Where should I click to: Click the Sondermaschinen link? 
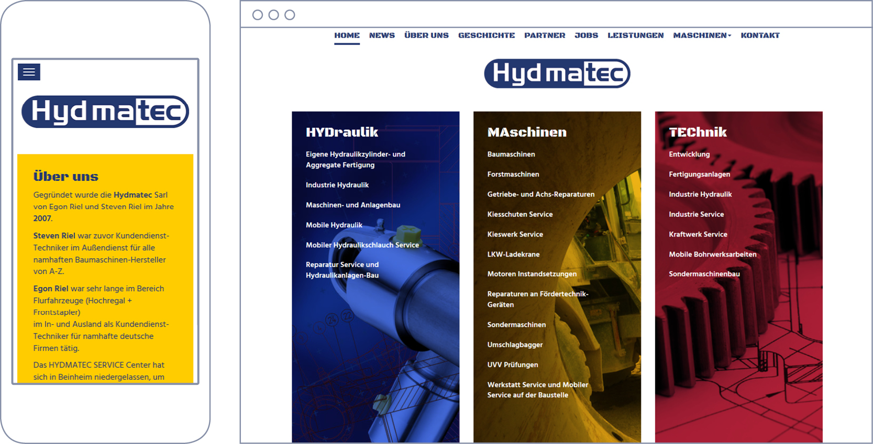click(x=516, y=325)
